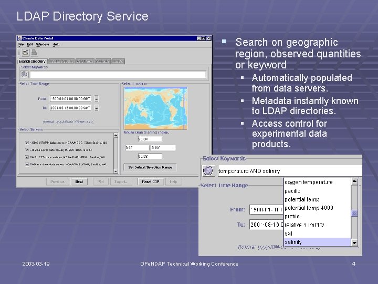Click the keyword dropdown's scroll-down arrow
This screenshot has height=284, width=378.
(x=354, y=242)
